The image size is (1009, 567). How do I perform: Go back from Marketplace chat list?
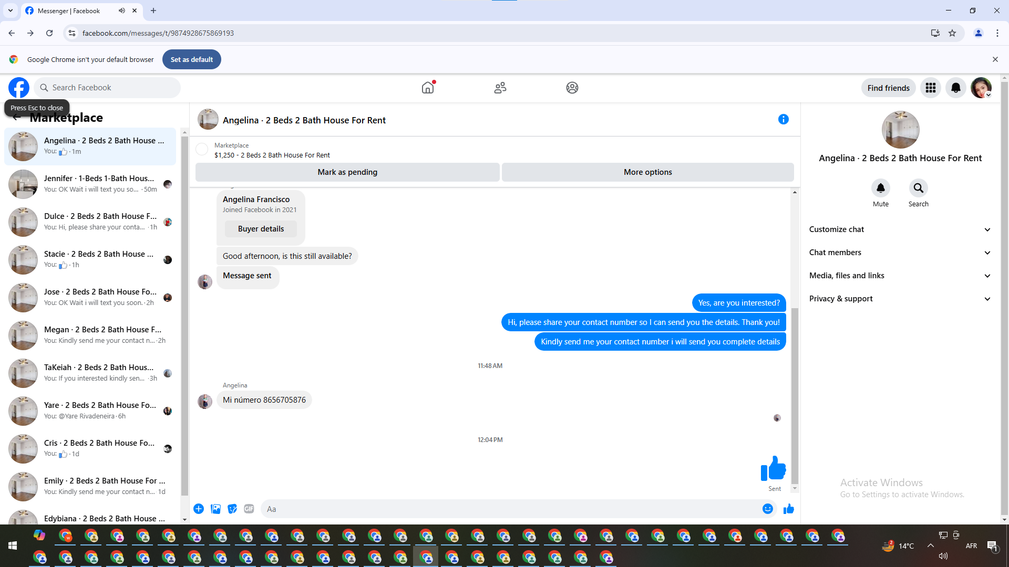tap(16, 118)
